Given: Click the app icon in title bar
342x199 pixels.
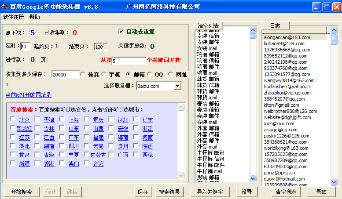Looking at the screenshot, I should click(x=4, y=7).
